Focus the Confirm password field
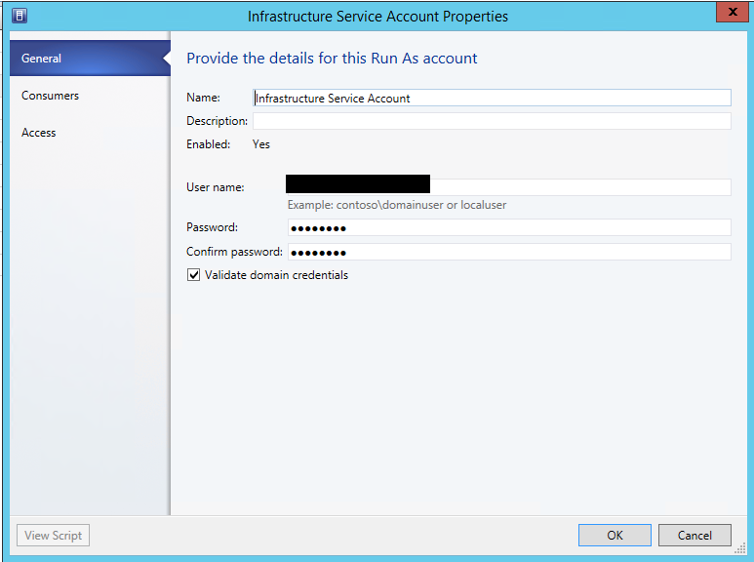This screenshot has height=562, width=754. 507,252
